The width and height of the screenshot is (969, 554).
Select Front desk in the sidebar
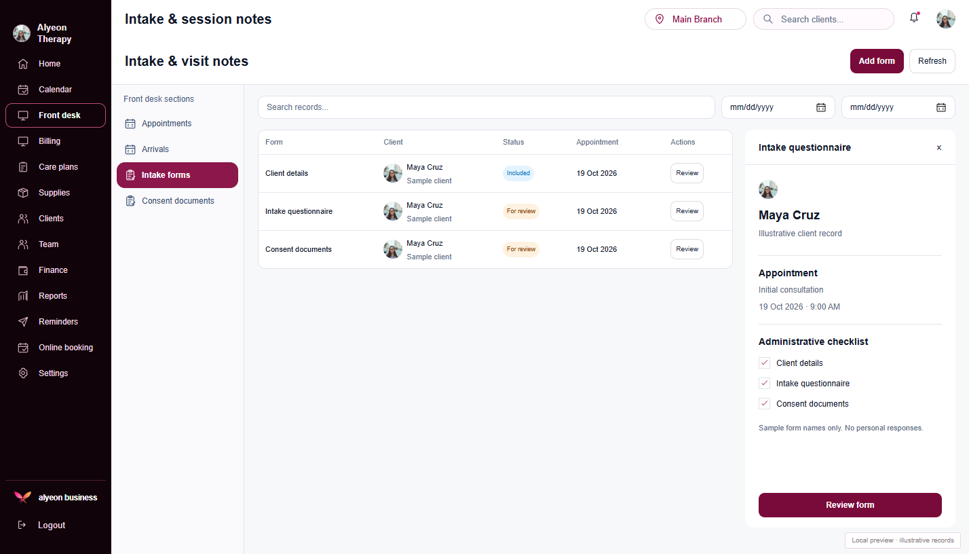[56, 115]
